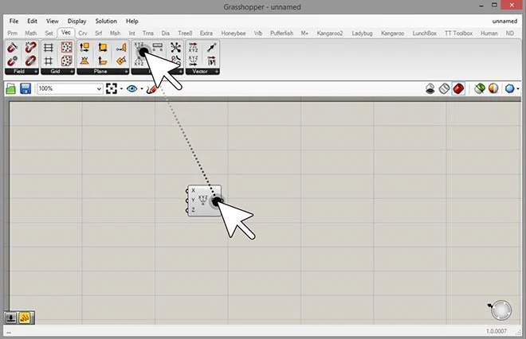Open the Help menu

click(x=132, y=21)
